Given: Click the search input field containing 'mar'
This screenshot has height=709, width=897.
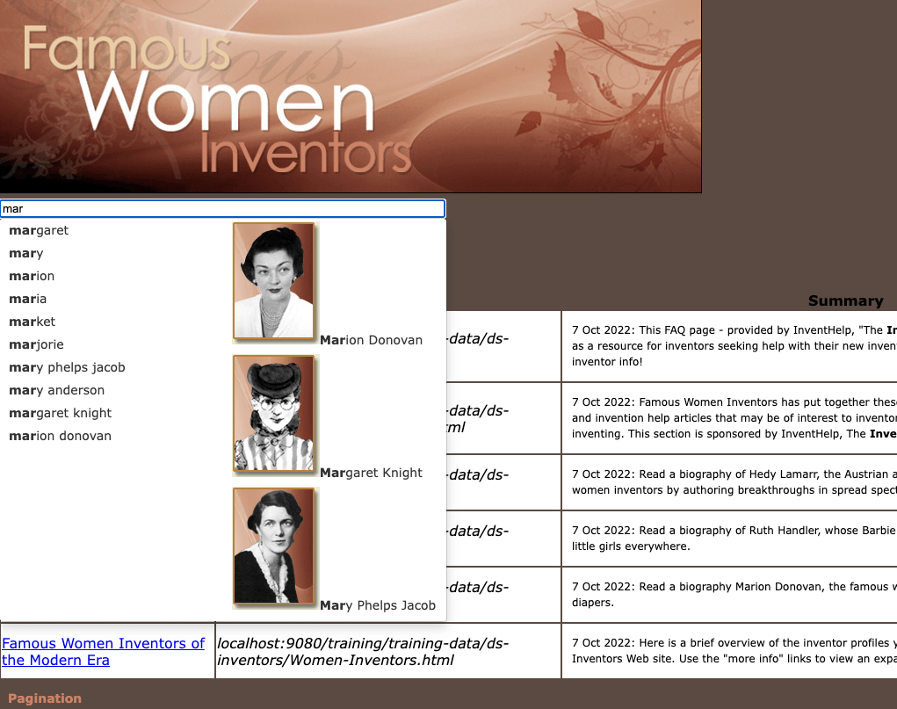Looking at the screenshot, I should (222, 209).
